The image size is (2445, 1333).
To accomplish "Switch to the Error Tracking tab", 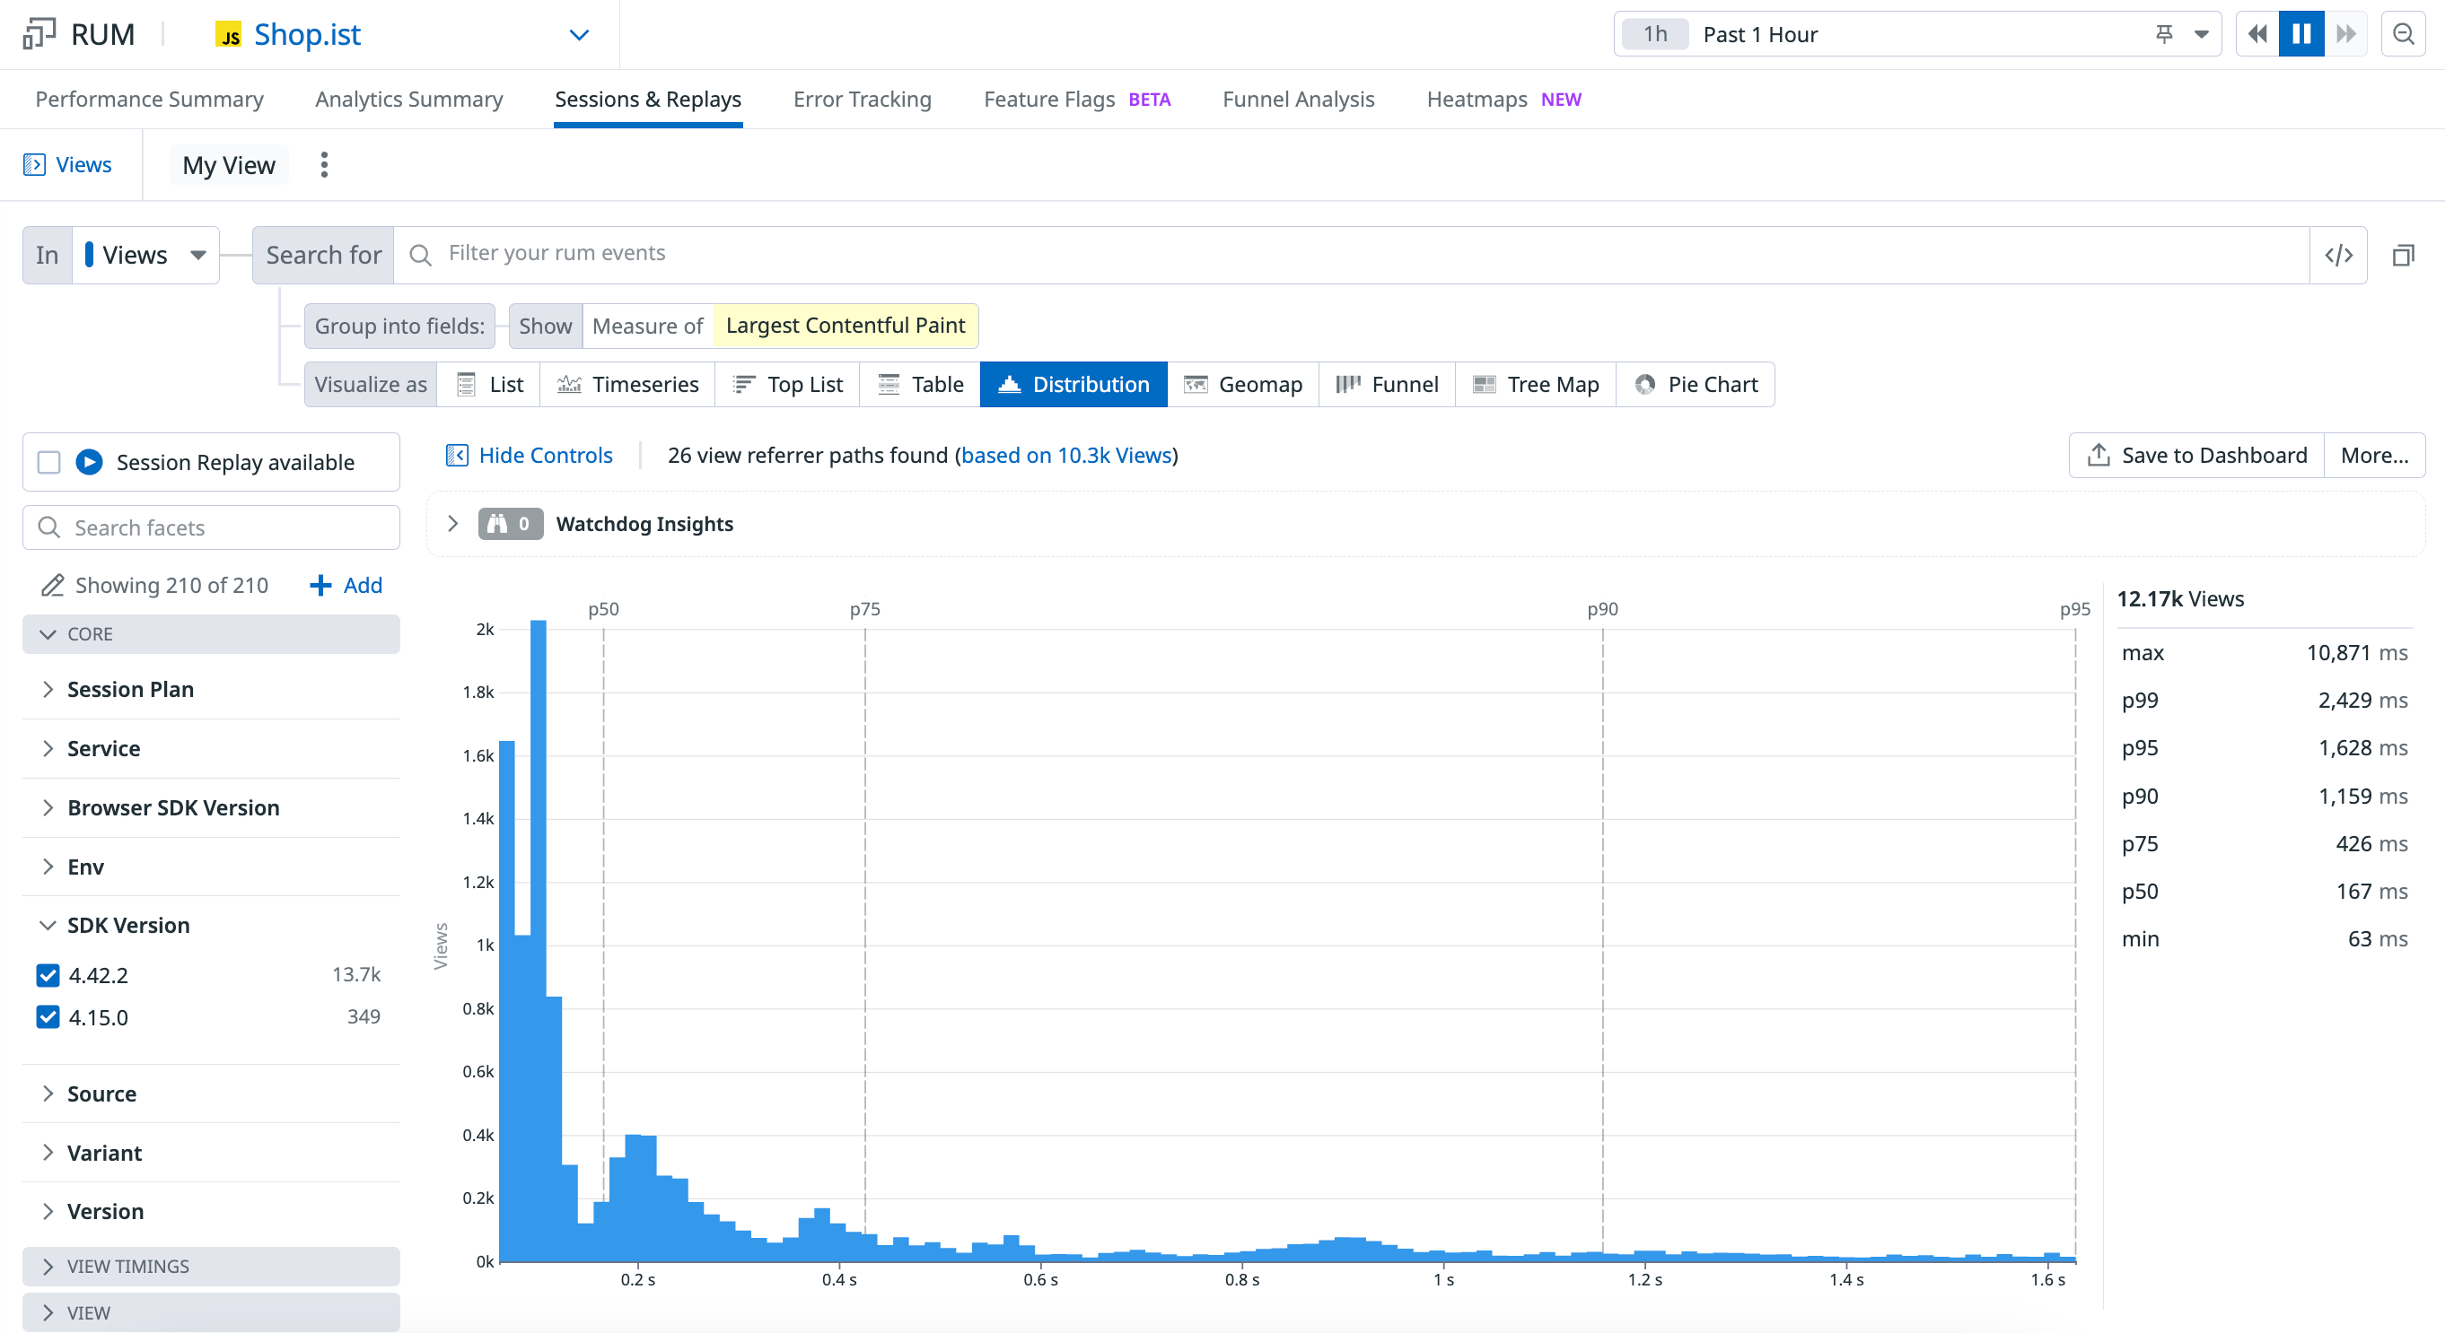I will pyautogui.click(x=862, y=100).
